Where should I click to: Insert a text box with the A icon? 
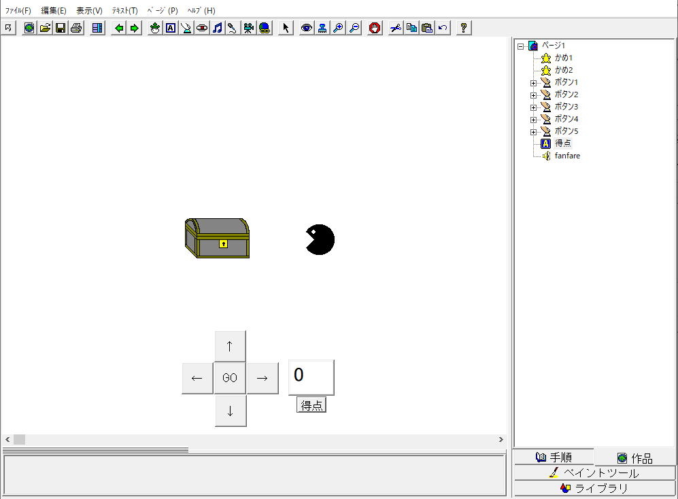pos(171,28)
